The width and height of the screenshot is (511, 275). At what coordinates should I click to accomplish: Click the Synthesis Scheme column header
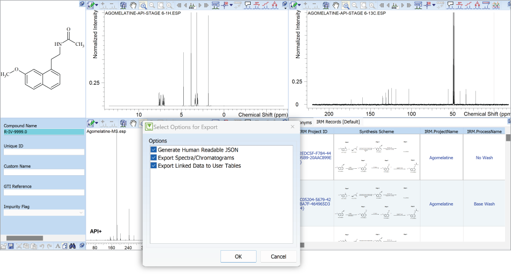pyautogui.click(x=376, y=132)
